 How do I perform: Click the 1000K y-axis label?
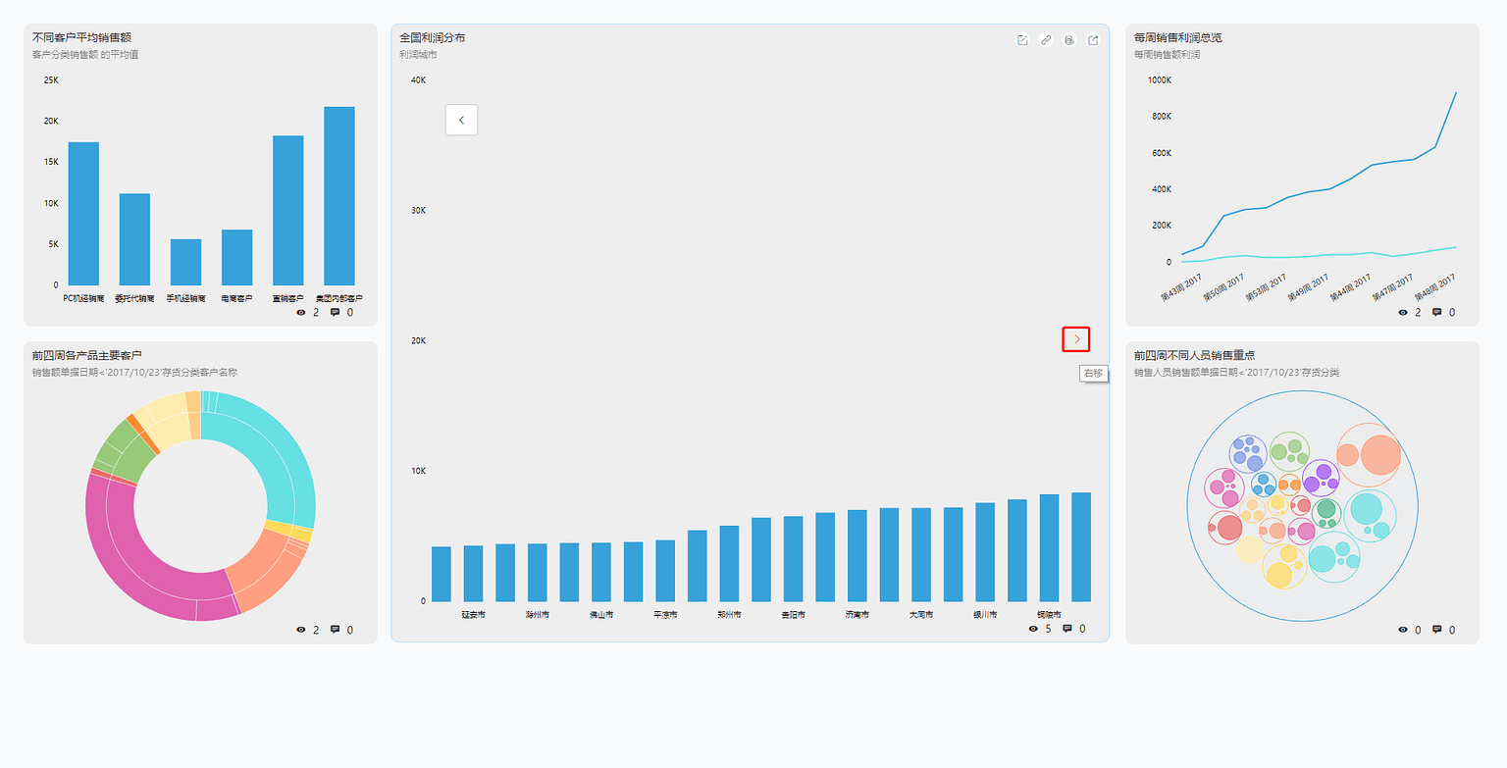coord(1159,80)
